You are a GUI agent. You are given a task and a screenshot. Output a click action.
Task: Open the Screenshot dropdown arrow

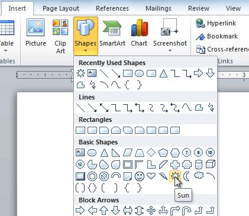(170, 51)
